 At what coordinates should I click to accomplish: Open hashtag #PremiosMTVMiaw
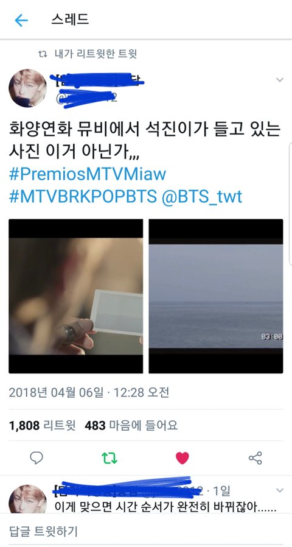pyautogui.click(x=88, y=174)
